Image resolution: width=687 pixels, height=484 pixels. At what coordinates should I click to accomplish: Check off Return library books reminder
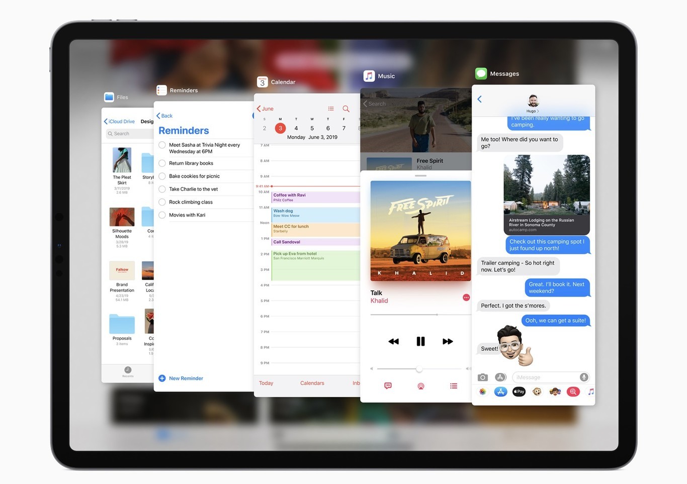coord(162,163)
